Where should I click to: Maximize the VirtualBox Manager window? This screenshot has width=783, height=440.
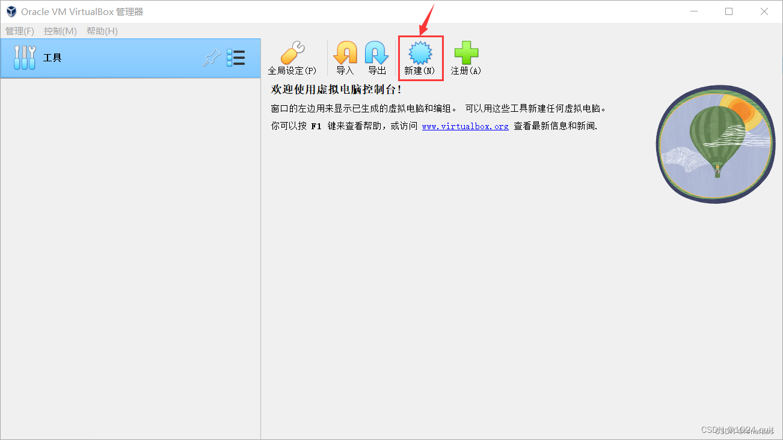point(729,11)
